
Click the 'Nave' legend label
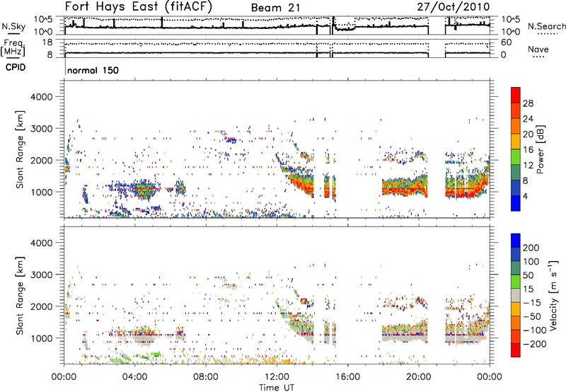pyautogui.click(x=538, y=50)
